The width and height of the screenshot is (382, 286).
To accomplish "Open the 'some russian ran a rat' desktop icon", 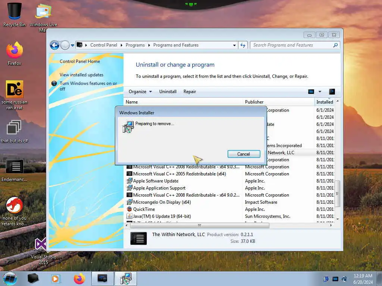I will point(15,95).
